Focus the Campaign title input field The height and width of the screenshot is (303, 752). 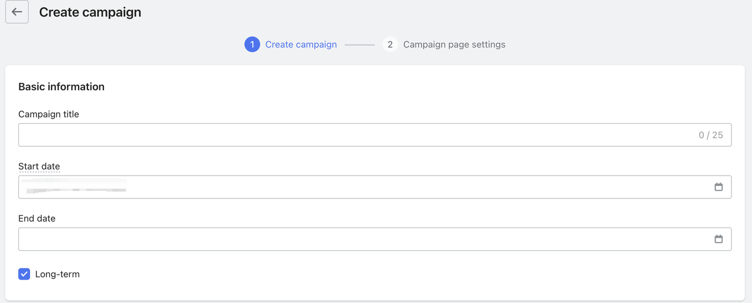[x=352, y=135]
